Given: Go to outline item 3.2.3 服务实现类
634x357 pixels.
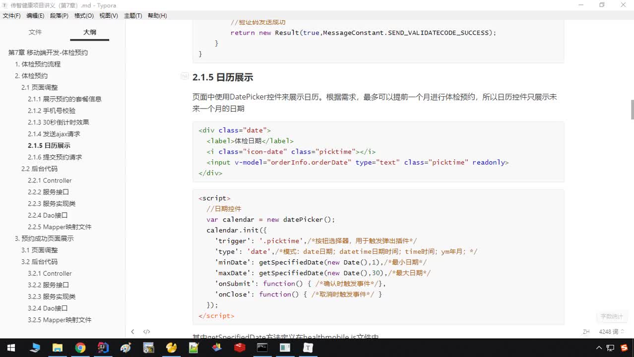Looking at the screenshot, I should [52, 297].
